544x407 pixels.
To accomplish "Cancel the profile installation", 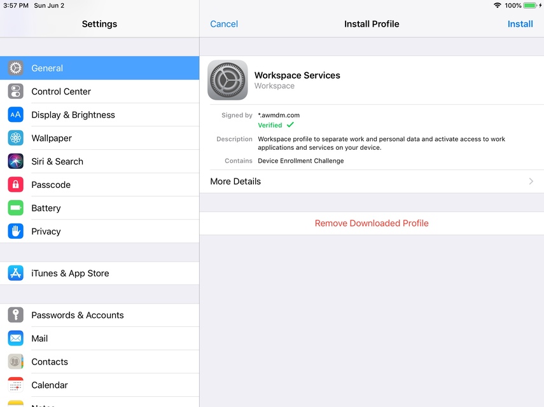I will click(x=224, y=24).
